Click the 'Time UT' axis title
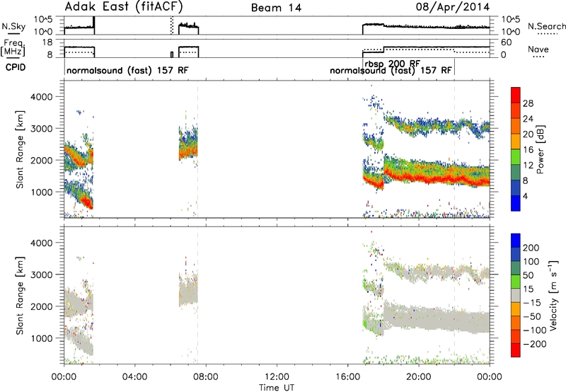The height and width of the screenshot is (392, 566). [x=277, y=388]
